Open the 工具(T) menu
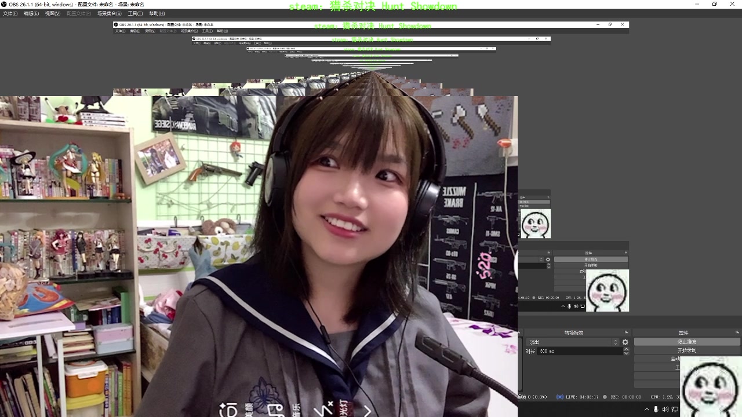Screen dimensions: 742x417 point(135,13)
